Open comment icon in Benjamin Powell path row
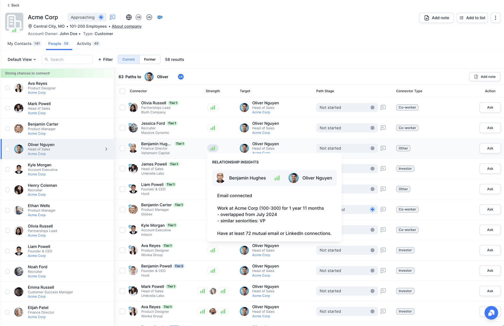504x326 pixels. click(x=383, y=271)
